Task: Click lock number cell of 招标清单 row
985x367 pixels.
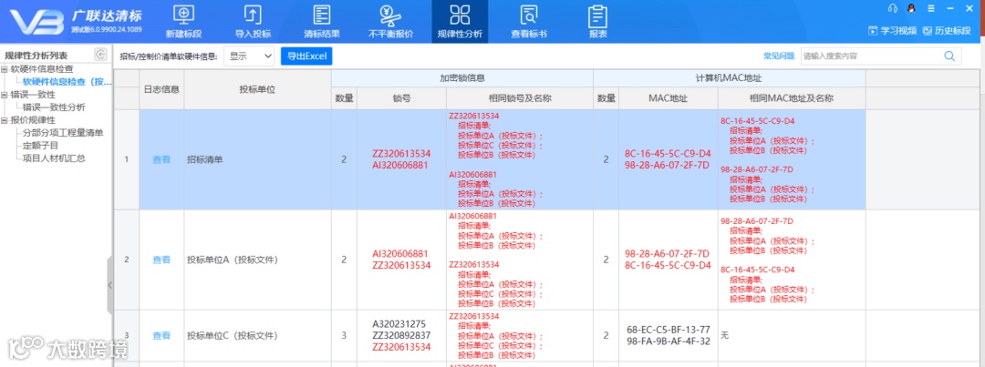Action: coord(401,159)
